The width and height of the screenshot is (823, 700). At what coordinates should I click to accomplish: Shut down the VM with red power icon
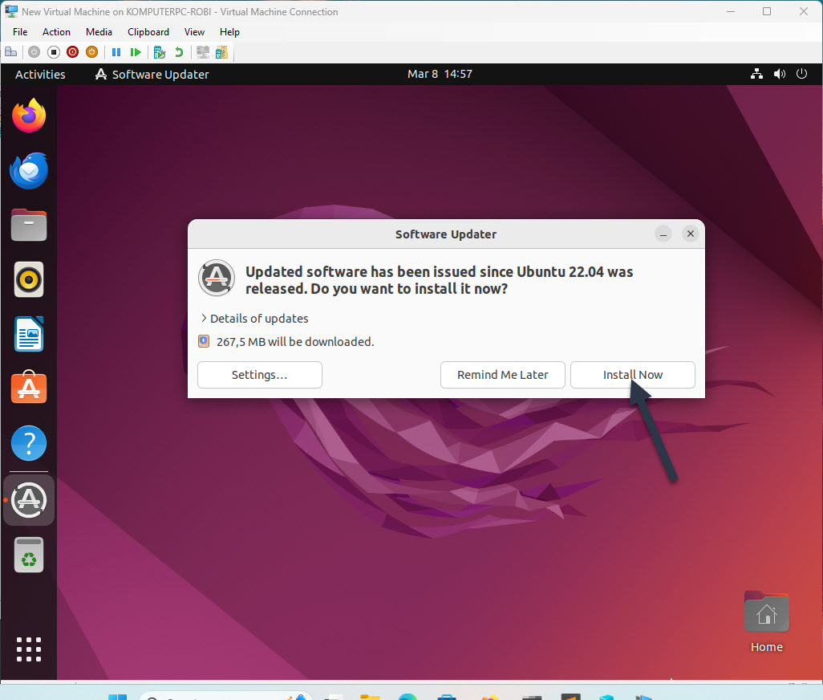pyautogui.click(x=72, y=51)
